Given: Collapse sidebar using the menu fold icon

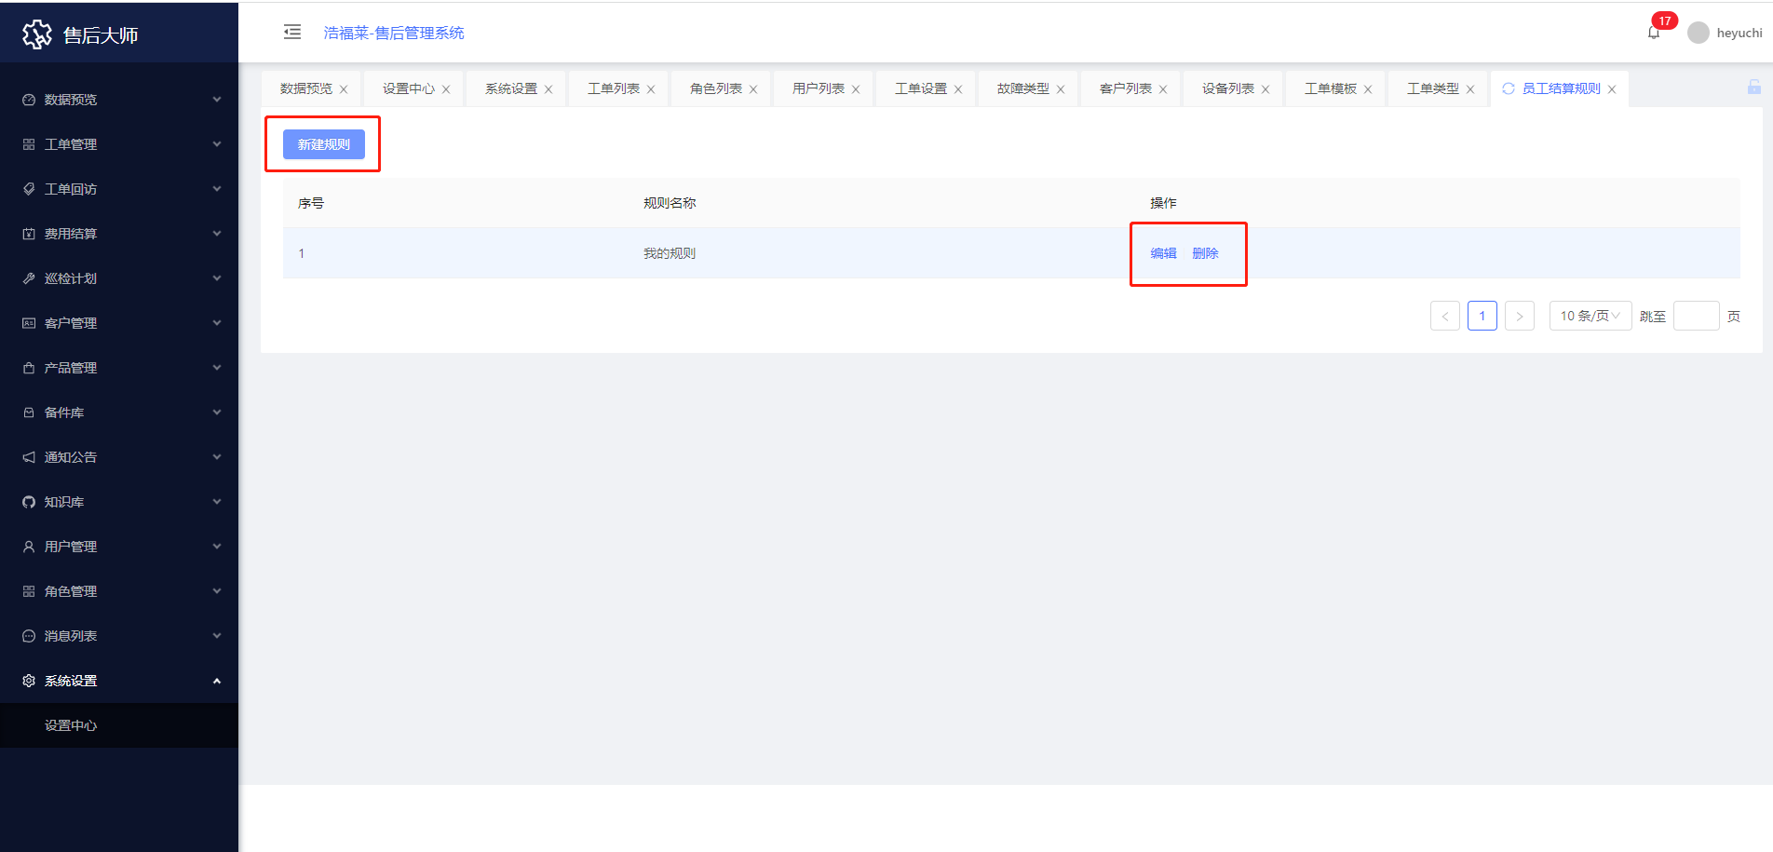Looking at the screenshot, I should [292, 33].
